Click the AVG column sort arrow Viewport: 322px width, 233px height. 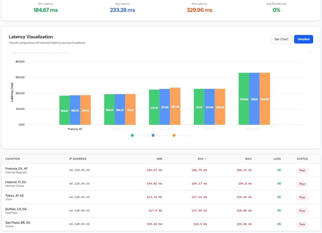pos(205,159)
